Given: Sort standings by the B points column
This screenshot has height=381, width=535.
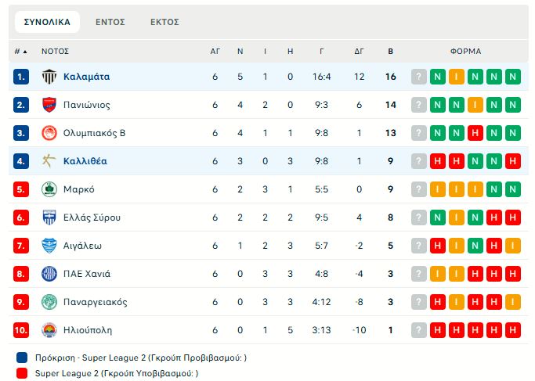Looking at the screenshot, I should pyautogui.click(x=391, y=52).
